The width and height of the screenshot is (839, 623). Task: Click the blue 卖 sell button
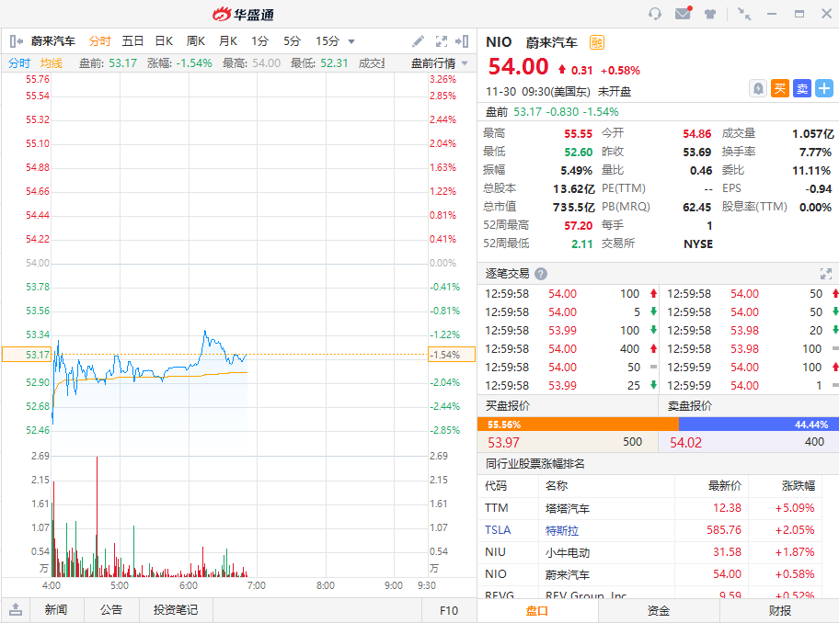(x=802, y=88)
